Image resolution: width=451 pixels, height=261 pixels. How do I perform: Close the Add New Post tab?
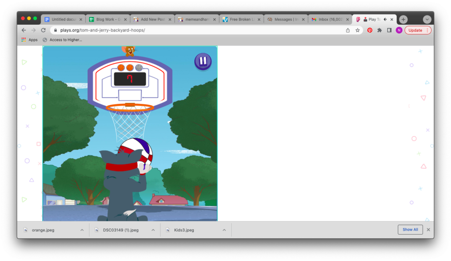[x=170, y=19]
